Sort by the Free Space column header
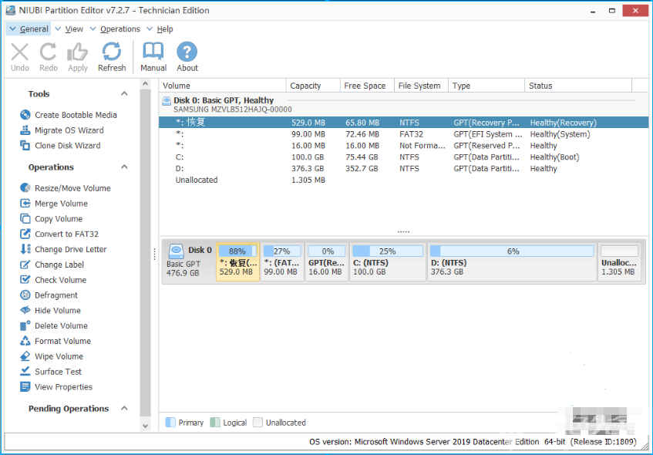Viewport: 653px width, 455px height. tap(367, 86)
